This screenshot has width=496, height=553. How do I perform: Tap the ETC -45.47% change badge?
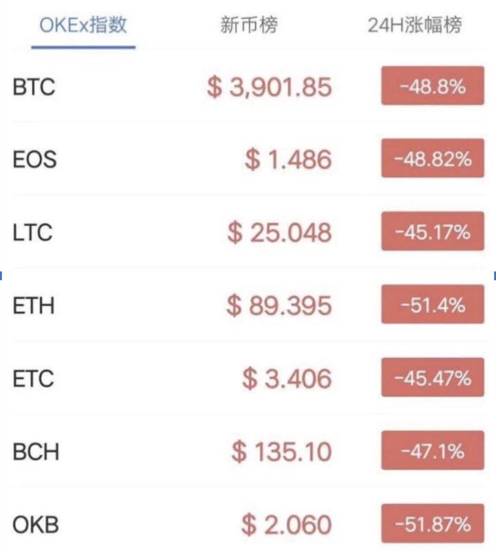pos(432,378)
